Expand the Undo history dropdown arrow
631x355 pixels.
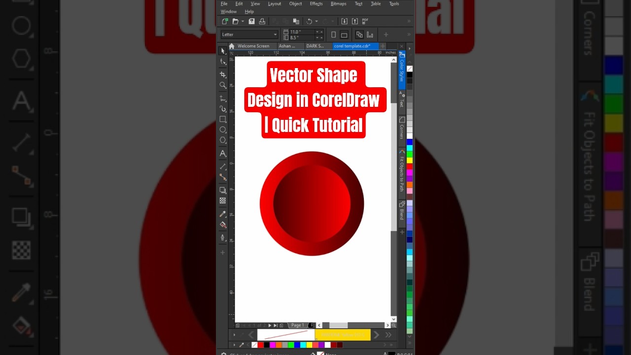316,21
